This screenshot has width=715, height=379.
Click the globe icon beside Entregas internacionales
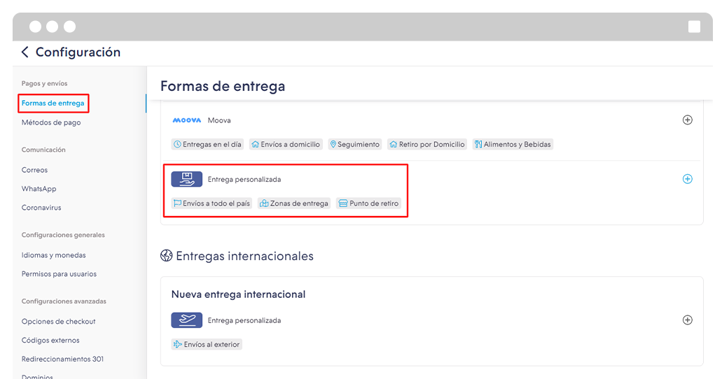[166, 256]
